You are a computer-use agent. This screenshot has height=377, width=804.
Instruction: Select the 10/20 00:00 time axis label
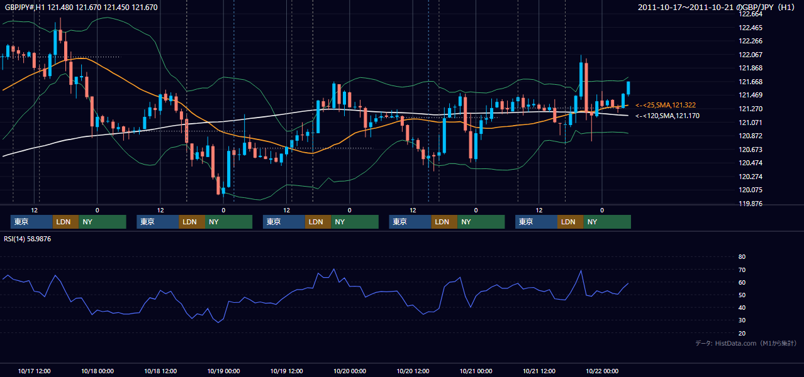pos(350,371)
